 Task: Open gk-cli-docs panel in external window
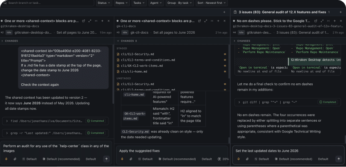[x=199, y=21]
